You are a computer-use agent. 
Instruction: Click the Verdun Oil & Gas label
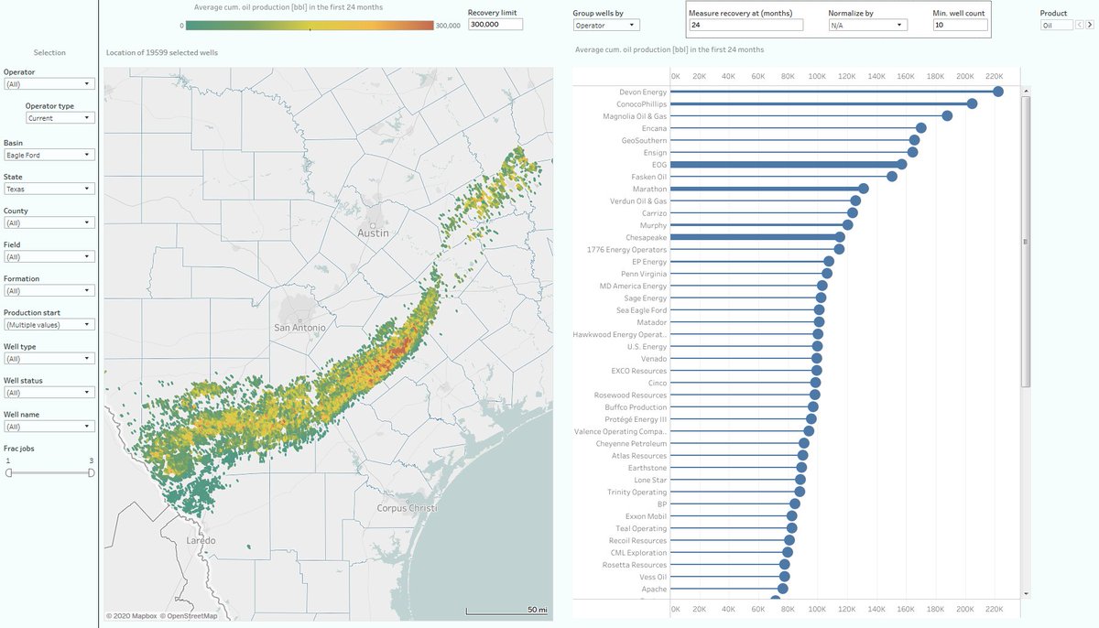pos(638,200)
